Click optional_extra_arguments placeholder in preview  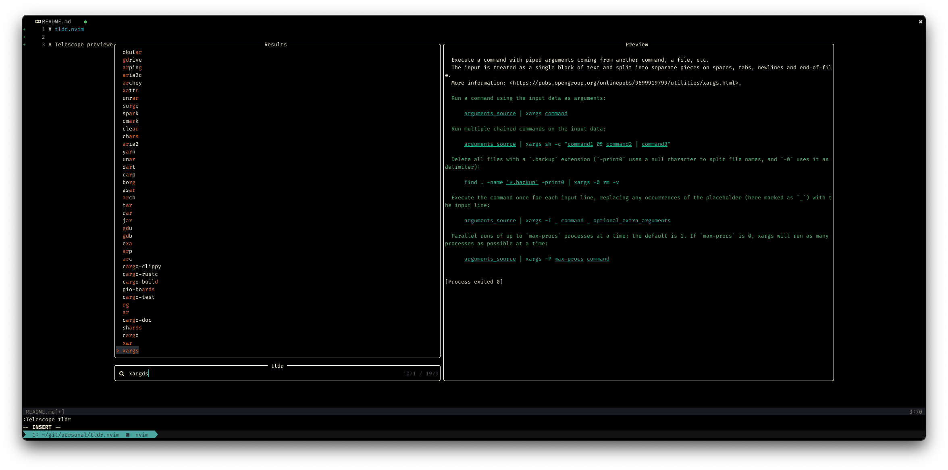[x=632, y=221]
